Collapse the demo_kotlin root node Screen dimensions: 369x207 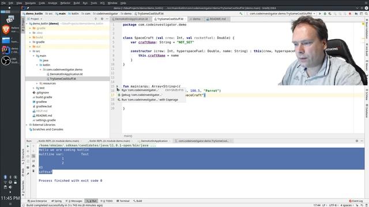tap(27, 24)
